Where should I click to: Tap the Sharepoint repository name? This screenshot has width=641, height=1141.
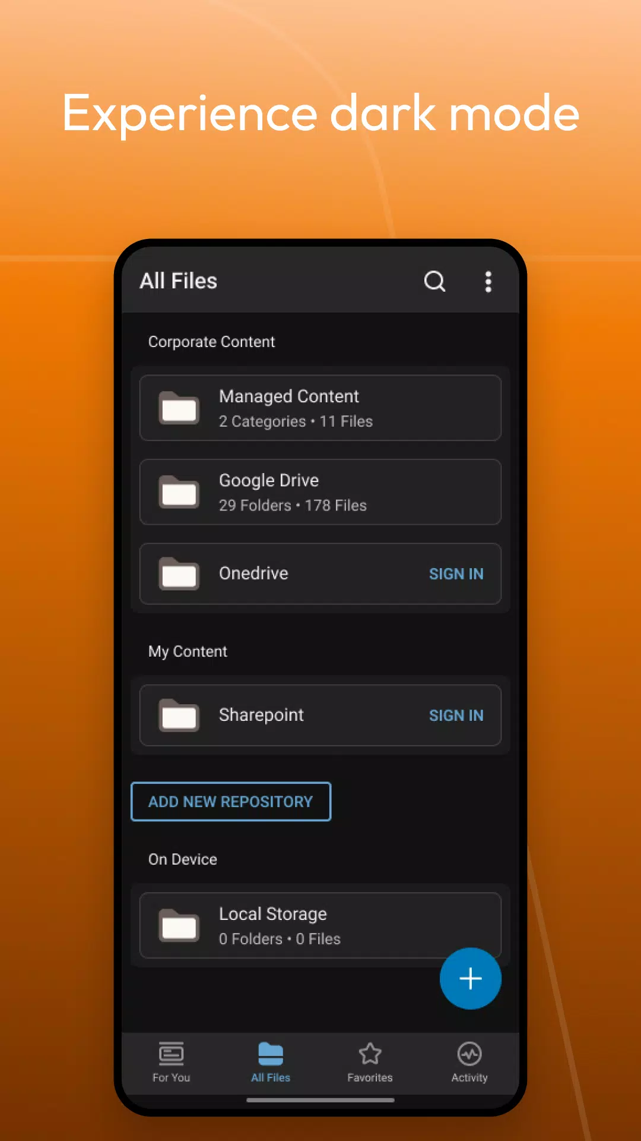(x=261, y=715)
